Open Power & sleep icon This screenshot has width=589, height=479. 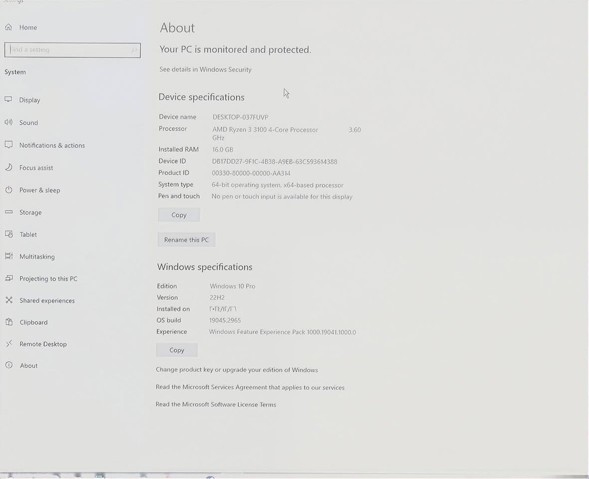pyautogui.click(x=8, y=190)
